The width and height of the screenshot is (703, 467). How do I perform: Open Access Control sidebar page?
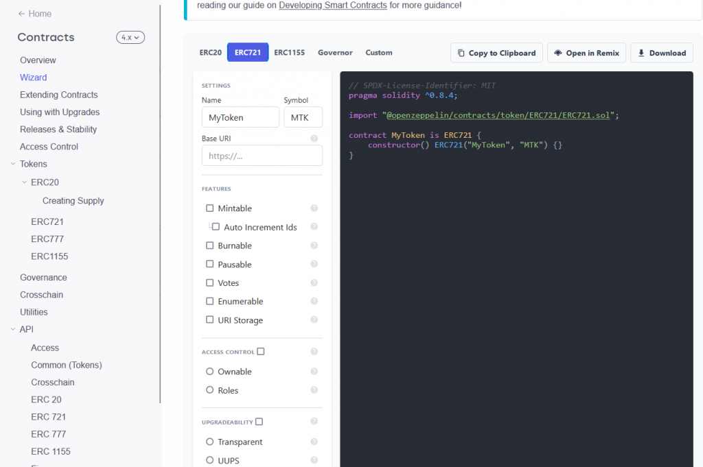49,147
